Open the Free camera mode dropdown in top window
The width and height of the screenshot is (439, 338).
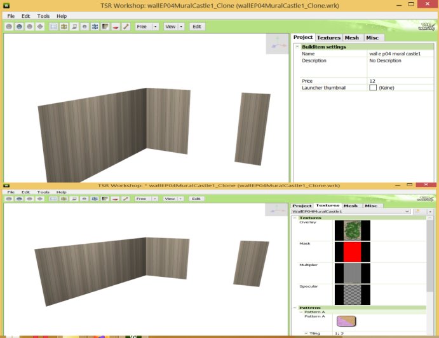(154, 27)
